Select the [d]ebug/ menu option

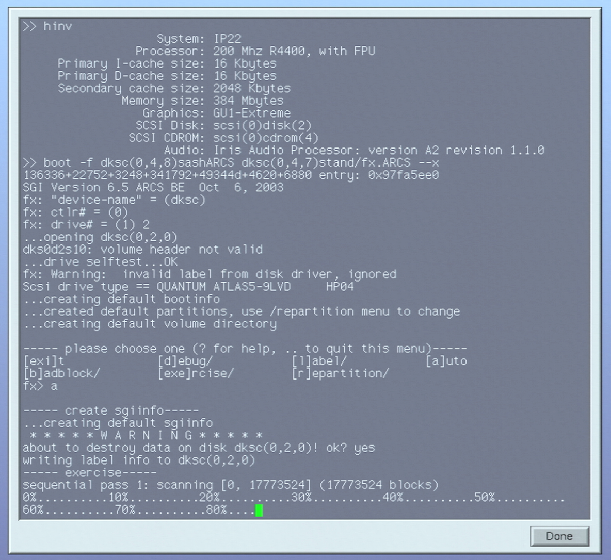185,361
